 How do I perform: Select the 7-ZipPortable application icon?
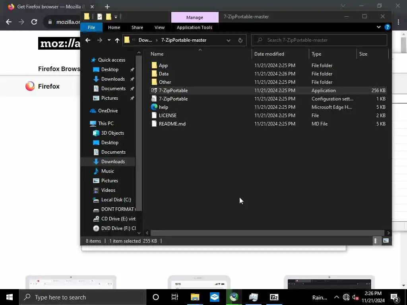pos(154,90)
